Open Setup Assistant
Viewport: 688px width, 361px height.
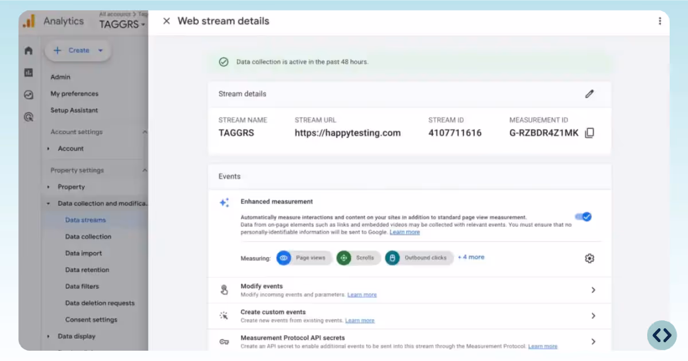[x=74, y=110]
